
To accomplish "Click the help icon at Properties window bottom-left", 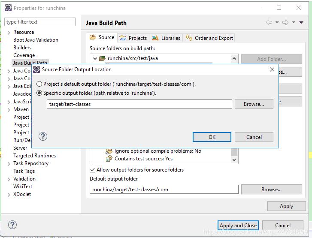I will pos(12,225).
